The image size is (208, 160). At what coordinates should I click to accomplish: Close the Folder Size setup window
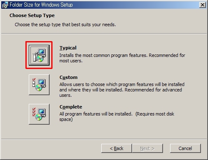203,5
